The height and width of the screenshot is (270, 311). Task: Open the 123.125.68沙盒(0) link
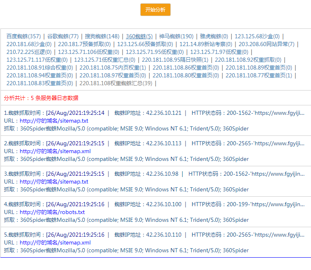(x=257, y=36)
